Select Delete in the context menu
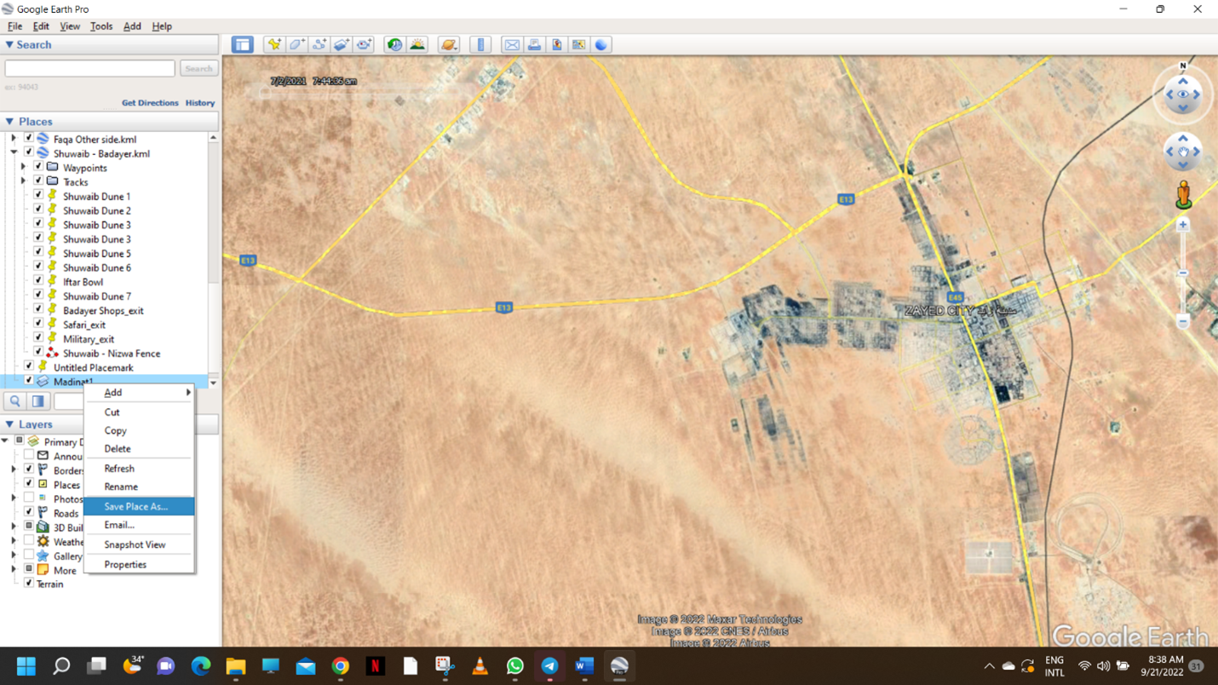1218x685 pixels. [x=139, y=449]
